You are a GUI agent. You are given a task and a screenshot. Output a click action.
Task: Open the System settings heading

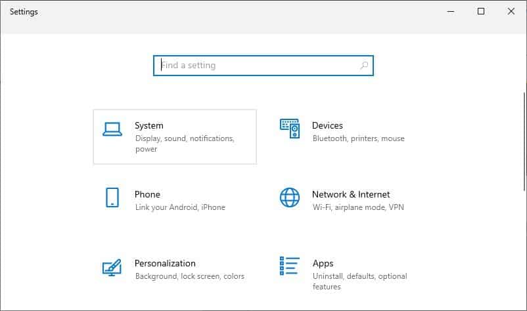tap(149, 126)
